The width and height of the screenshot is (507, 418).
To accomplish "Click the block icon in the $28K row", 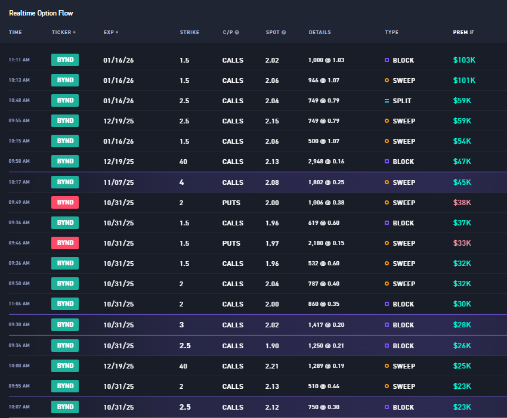I will pyautogui.click(x=387, y=325).
